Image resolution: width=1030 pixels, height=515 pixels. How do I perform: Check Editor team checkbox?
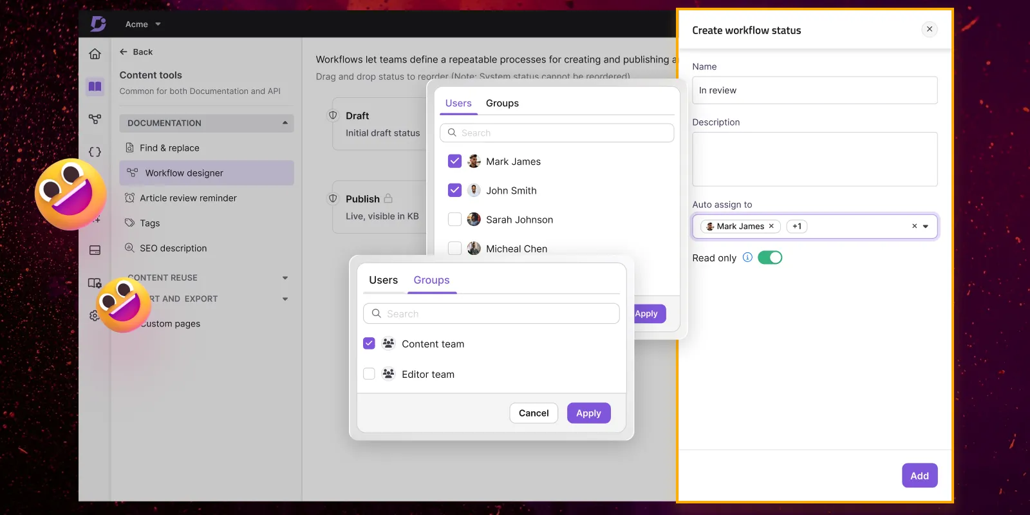369,373
